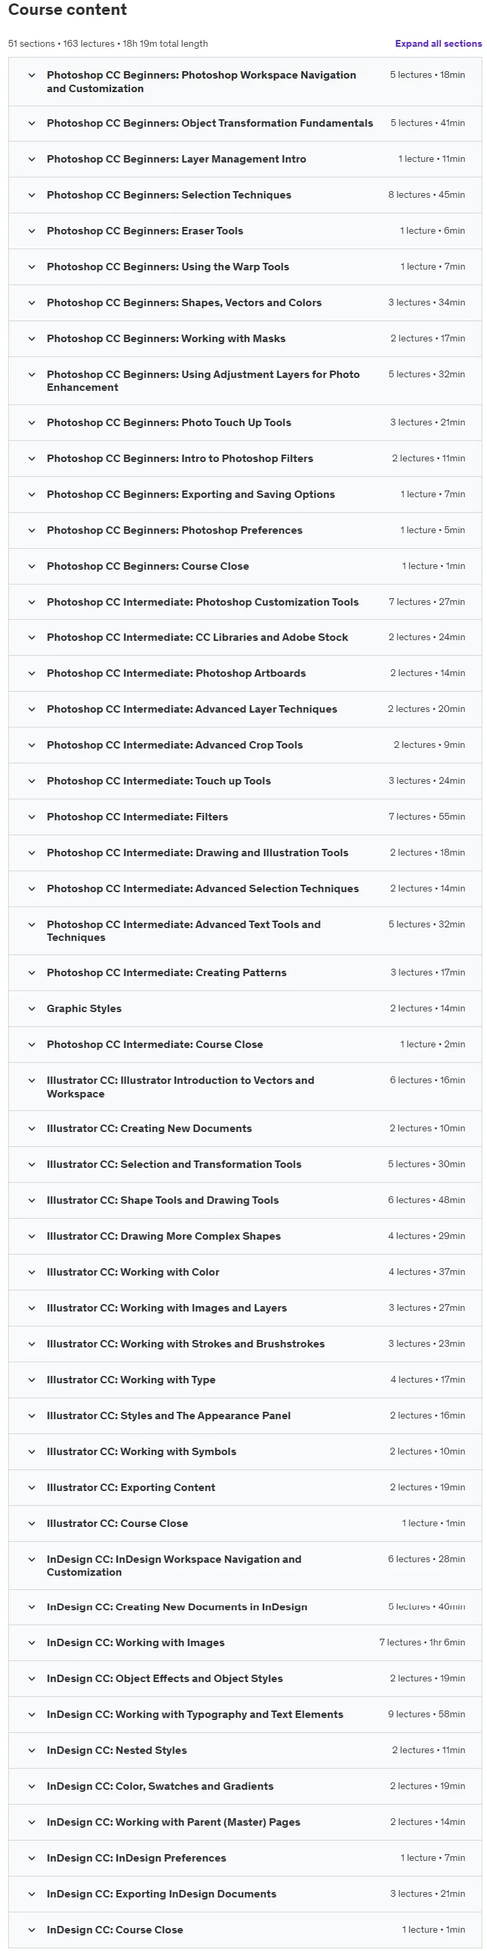Click the Working with Masks chevron icon

[32, 339]
